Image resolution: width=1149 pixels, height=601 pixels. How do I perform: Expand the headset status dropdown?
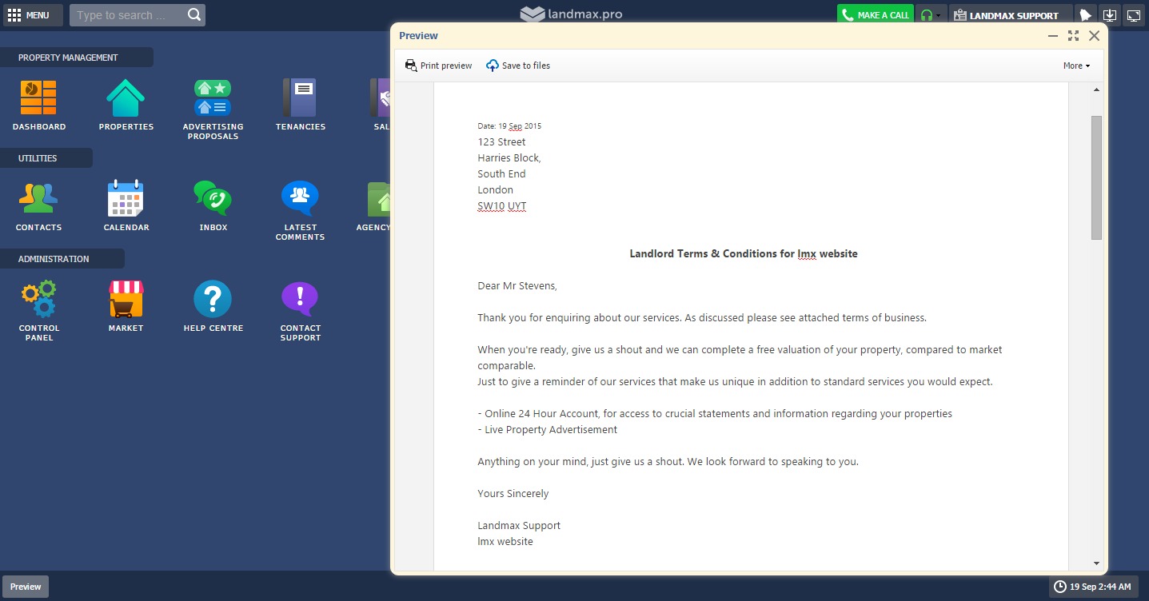click(x=931, y=15)
